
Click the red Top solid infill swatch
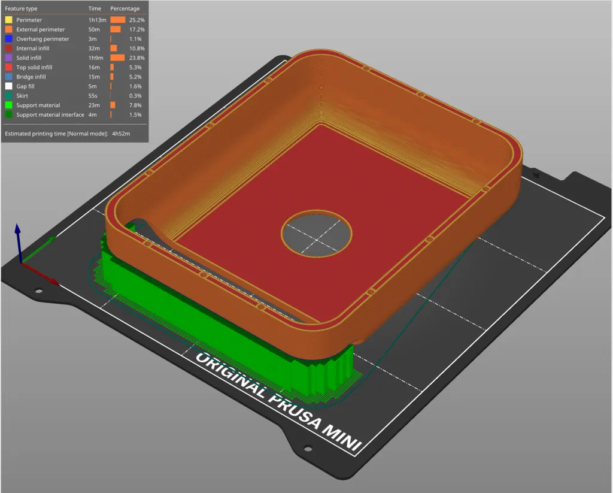point(8,67)
